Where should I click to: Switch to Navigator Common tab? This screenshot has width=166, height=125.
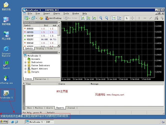point(28,79)
